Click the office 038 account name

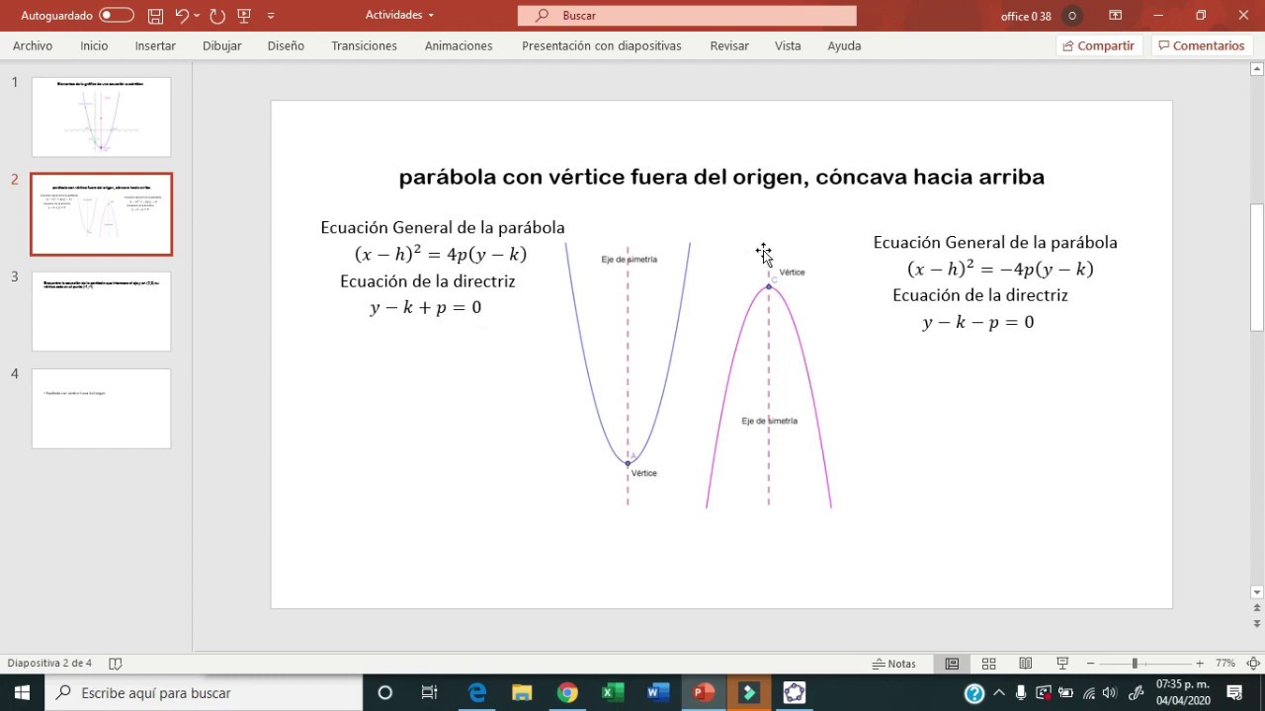(x=1026, y=16)
